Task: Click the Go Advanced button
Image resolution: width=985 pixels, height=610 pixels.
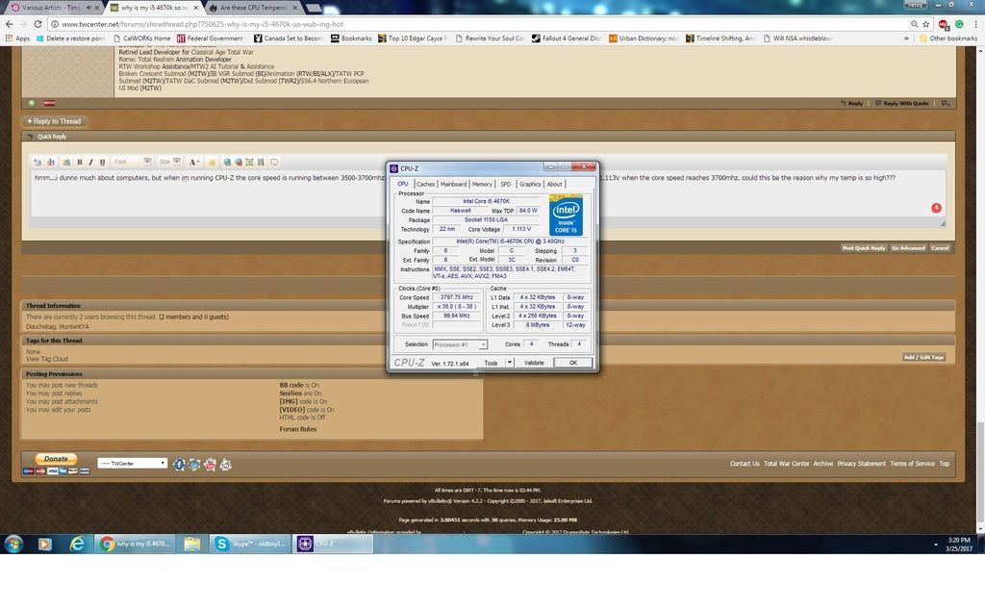Action: tap(908, 248)
